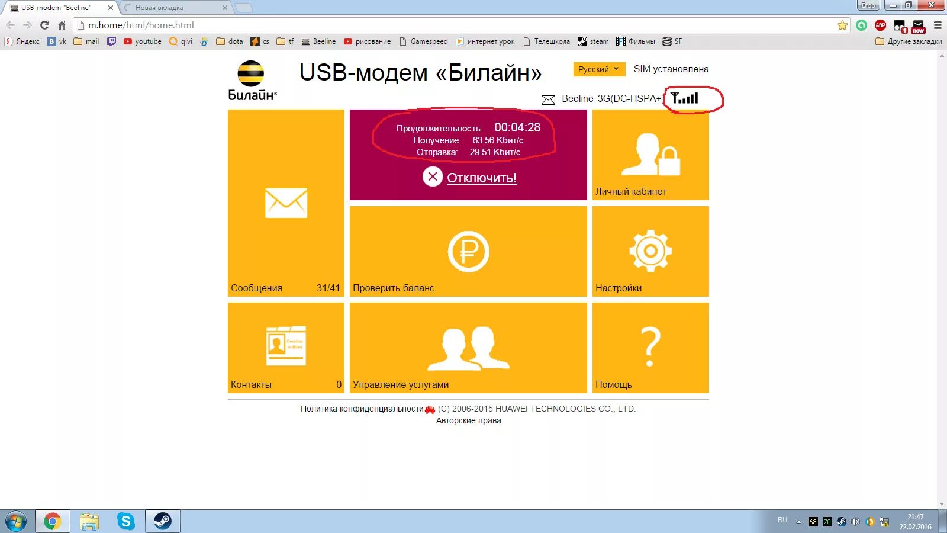Open the рисование bookmark
Screen dimensions: 947x533
point(367,41)
